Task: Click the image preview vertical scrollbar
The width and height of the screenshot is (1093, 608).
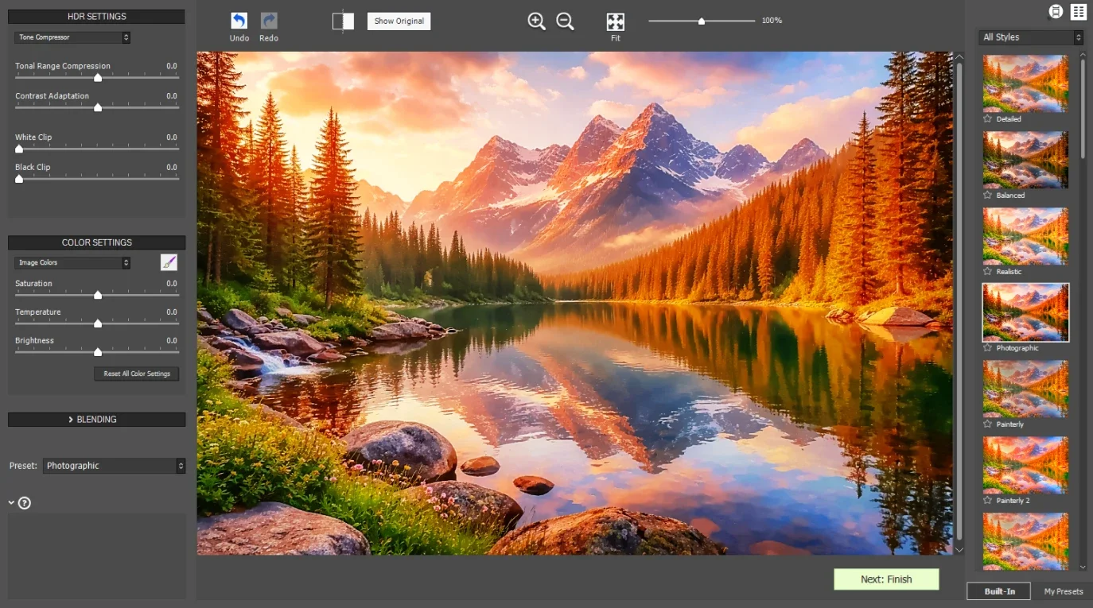Action: click(959, 302)
